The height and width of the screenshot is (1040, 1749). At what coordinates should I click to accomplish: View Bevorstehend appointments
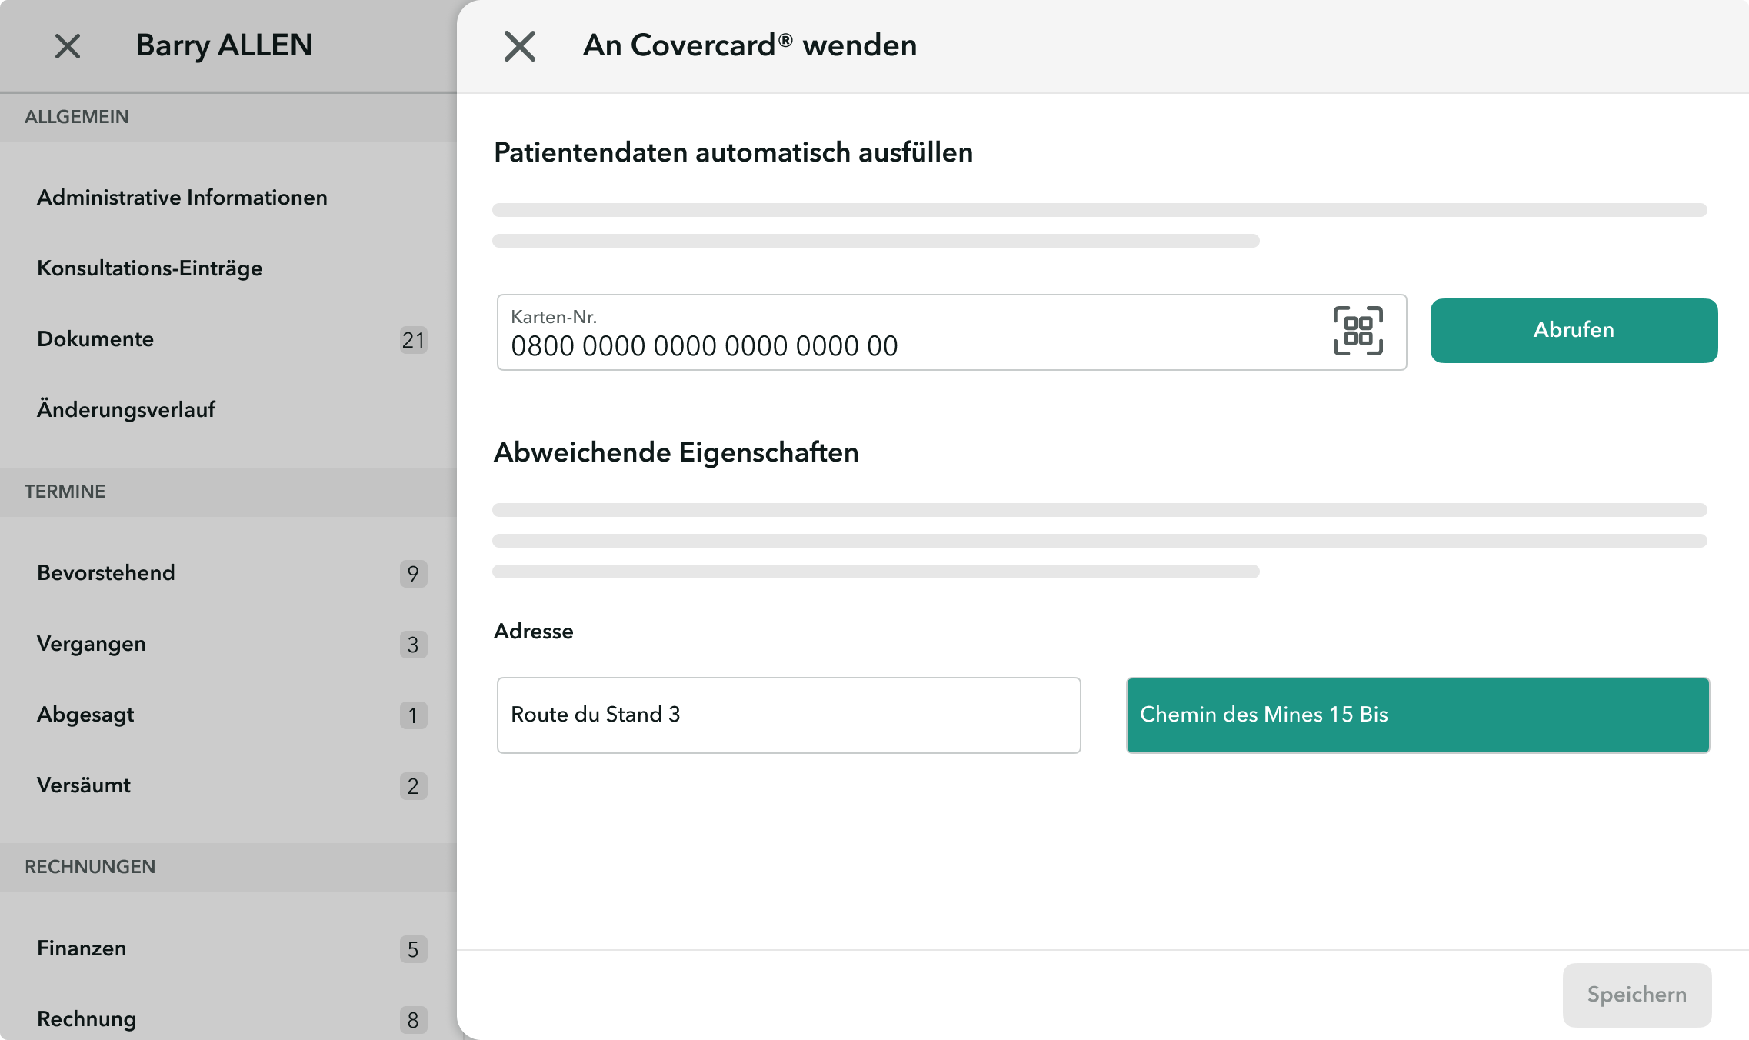coord(107,572)
